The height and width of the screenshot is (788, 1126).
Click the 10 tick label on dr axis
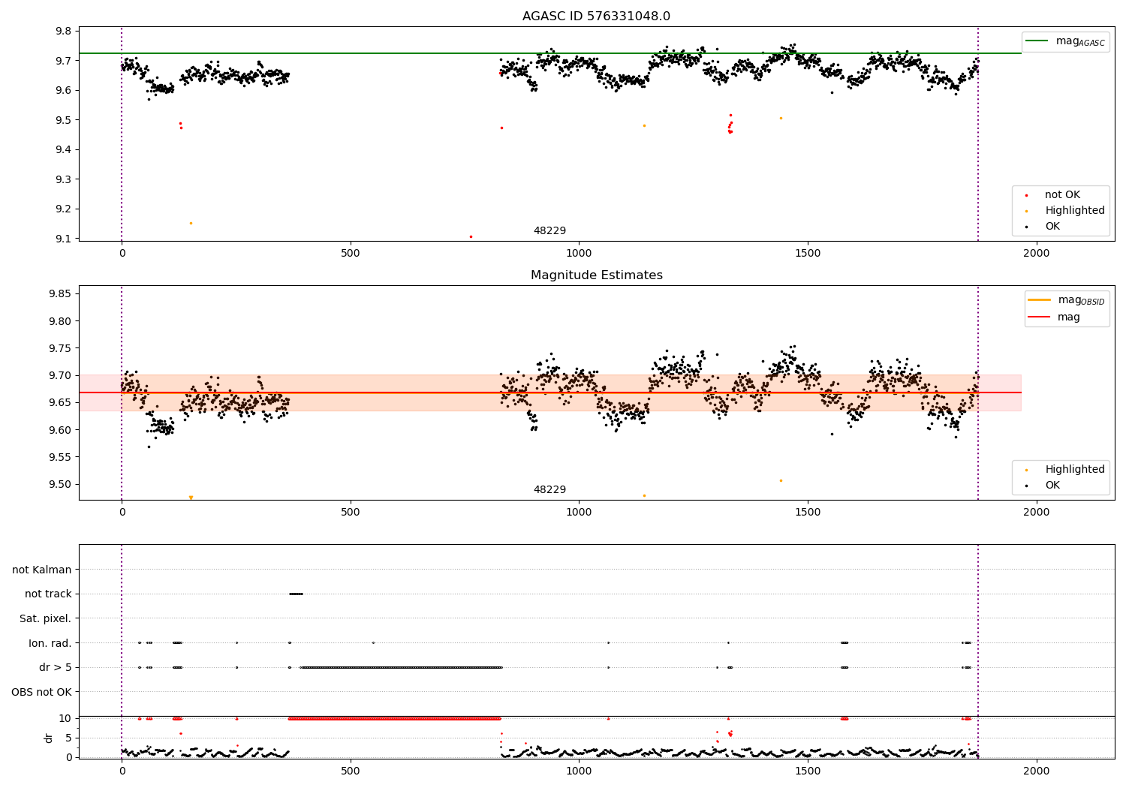coord(65,718)
